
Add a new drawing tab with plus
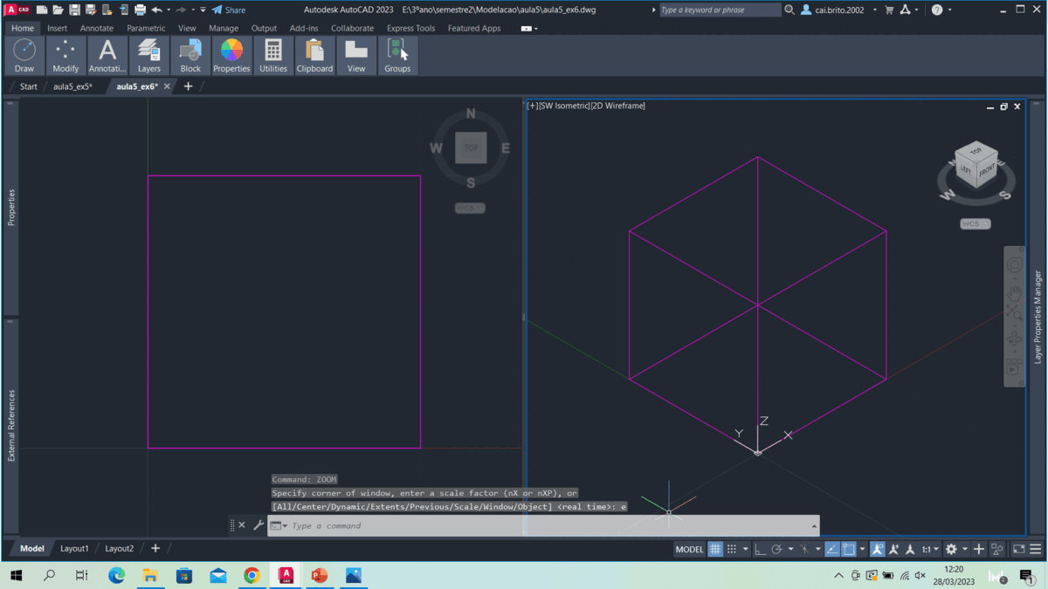click(188, 86)
